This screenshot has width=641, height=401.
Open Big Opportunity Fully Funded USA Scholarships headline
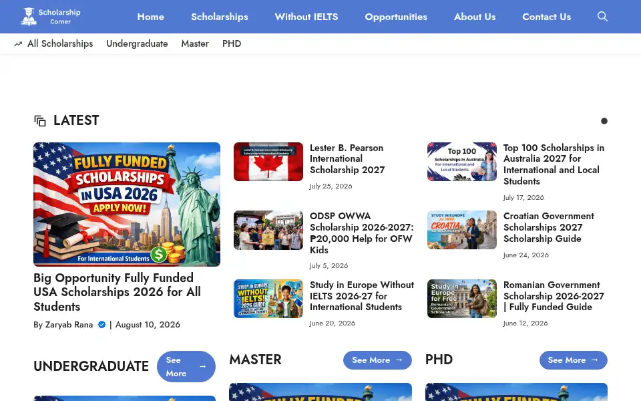118,292
